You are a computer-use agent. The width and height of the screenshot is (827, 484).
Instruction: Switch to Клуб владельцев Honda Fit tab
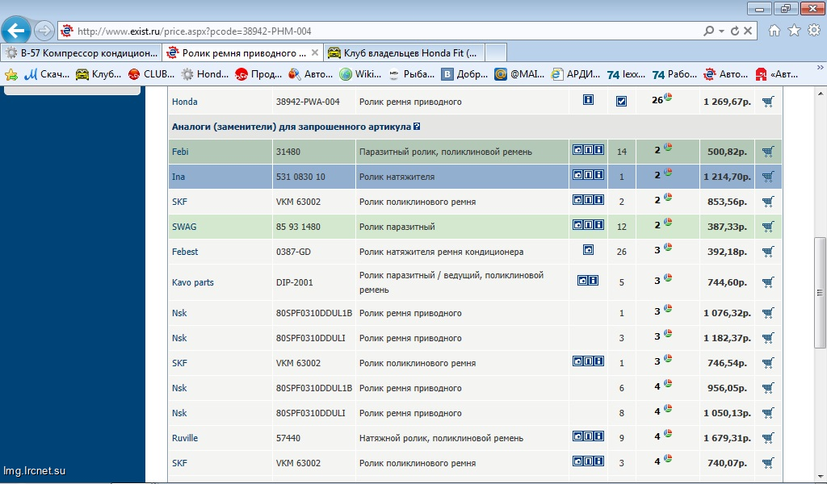pyautogui.click(x=404, y=52)
